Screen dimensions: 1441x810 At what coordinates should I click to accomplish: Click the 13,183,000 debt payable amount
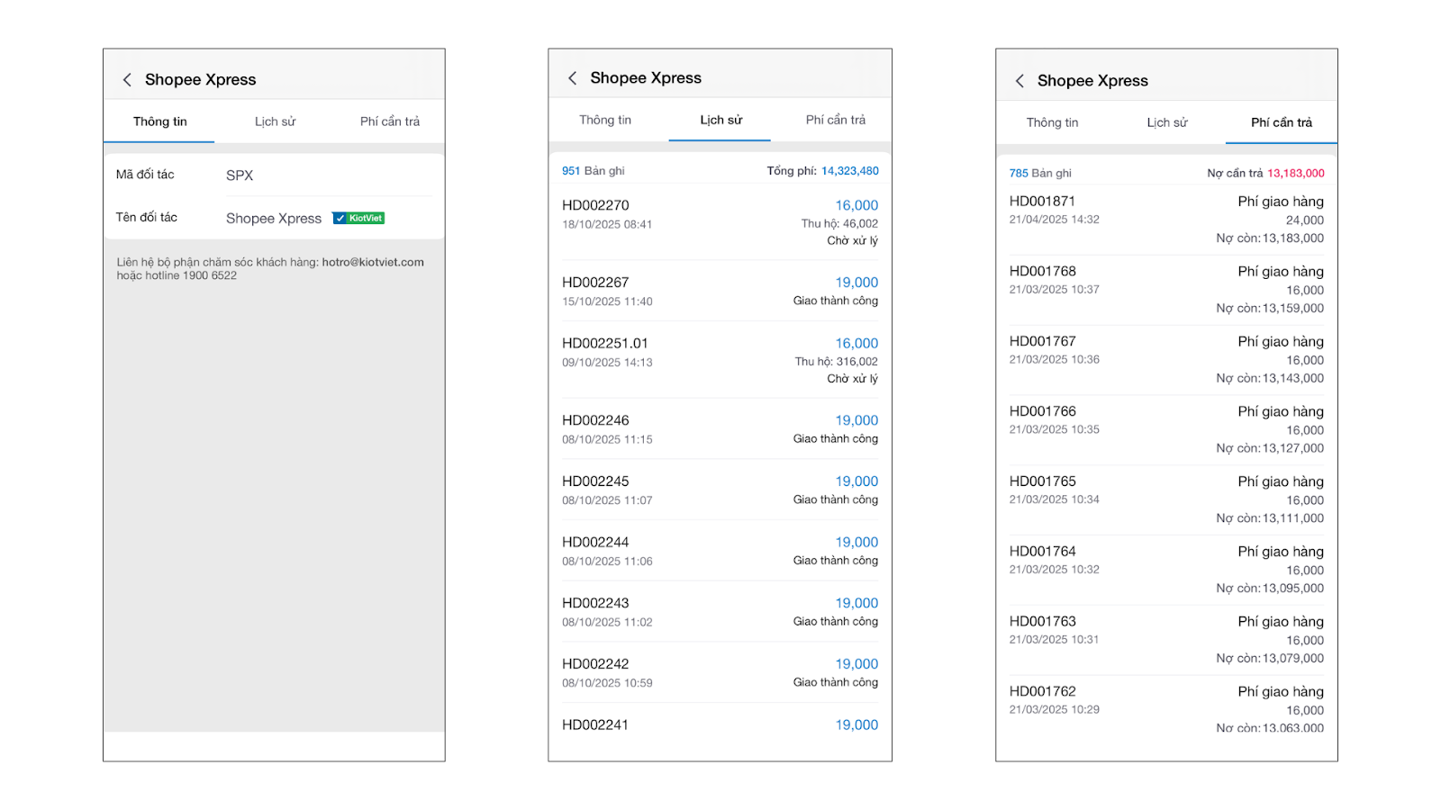coord(1295,174)
